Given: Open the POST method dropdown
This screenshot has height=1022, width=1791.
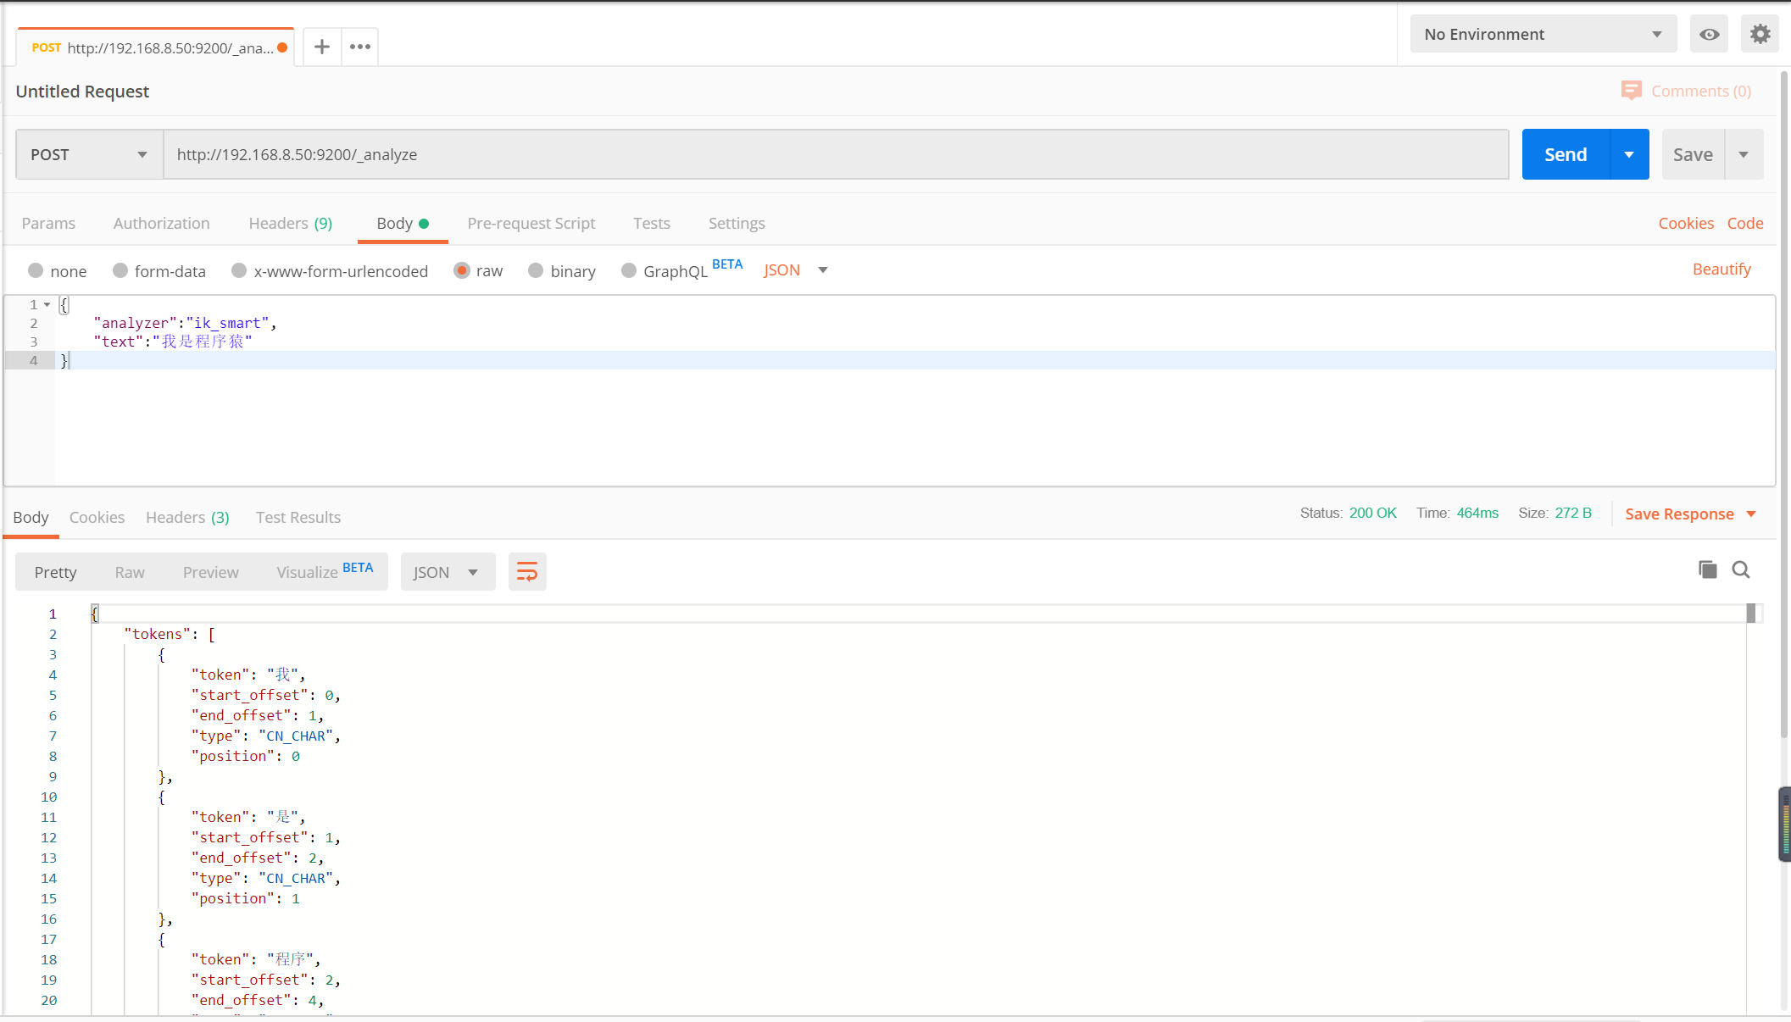Looking at the screenshot, I should 89,154.
